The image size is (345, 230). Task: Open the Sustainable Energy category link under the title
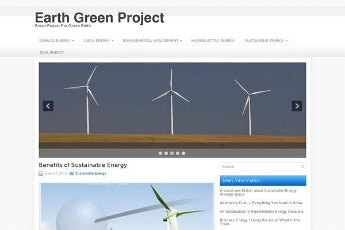pos(91,174)
